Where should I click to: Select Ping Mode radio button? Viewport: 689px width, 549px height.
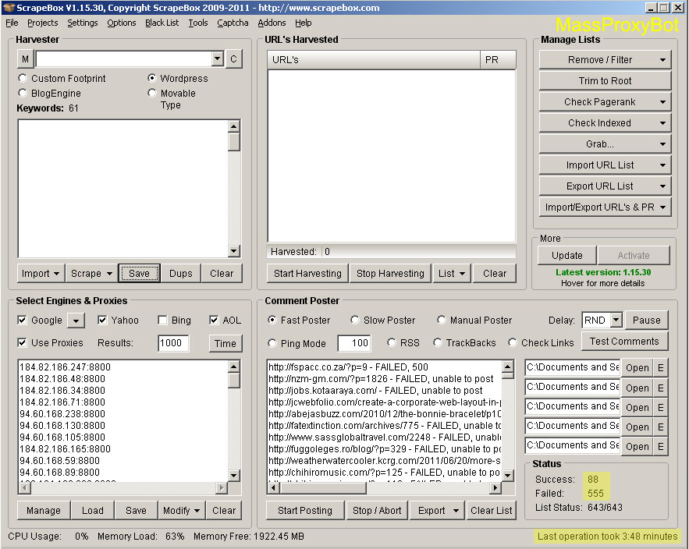pos(272,343)
